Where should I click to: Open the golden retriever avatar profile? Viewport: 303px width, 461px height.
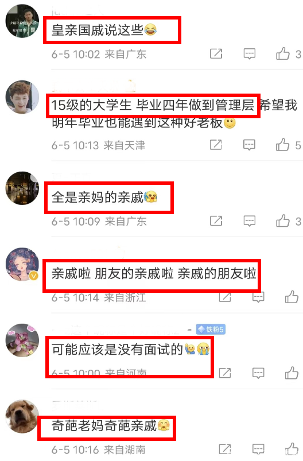22,416
